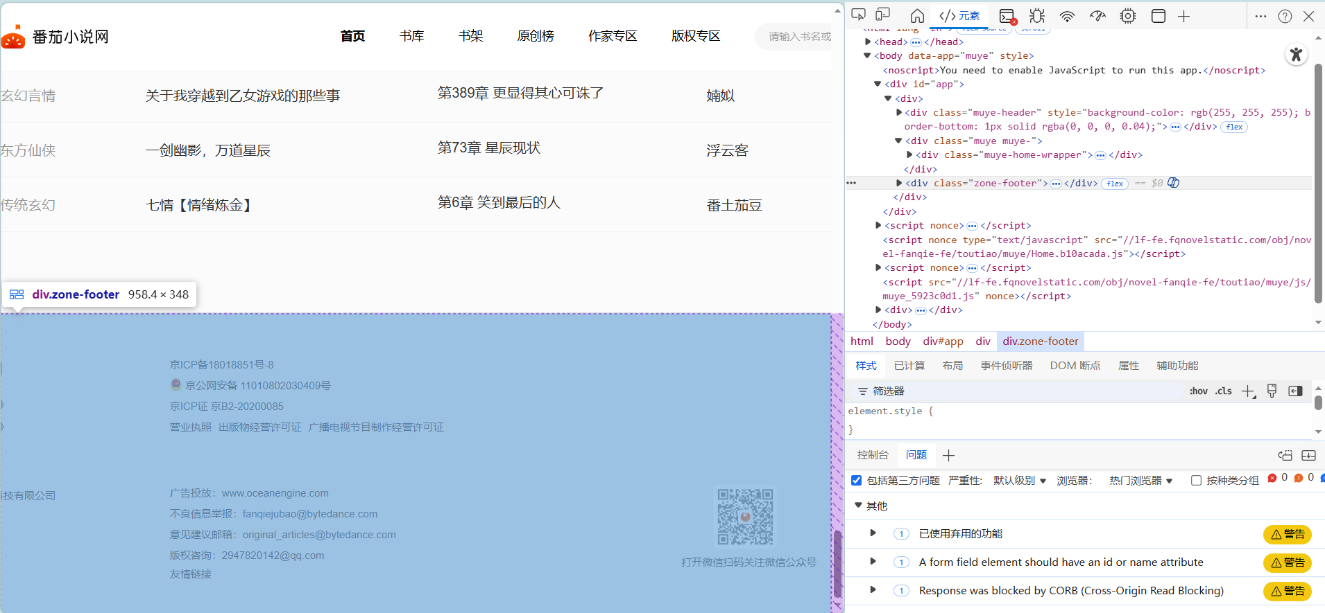Toggle the flex badge on zone-footer
This screenshot has height=613, width=1325.
point(1115,184)
